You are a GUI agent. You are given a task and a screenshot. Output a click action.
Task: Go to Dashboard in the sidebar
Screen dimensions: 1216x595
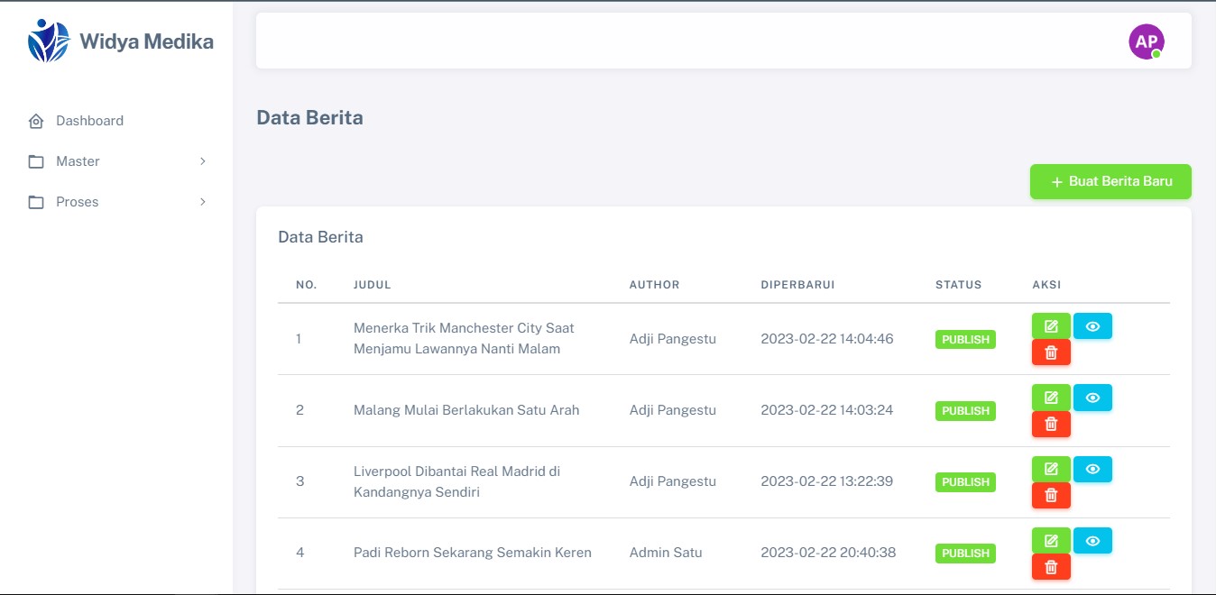pyautogui.click(x=89, y=121)
